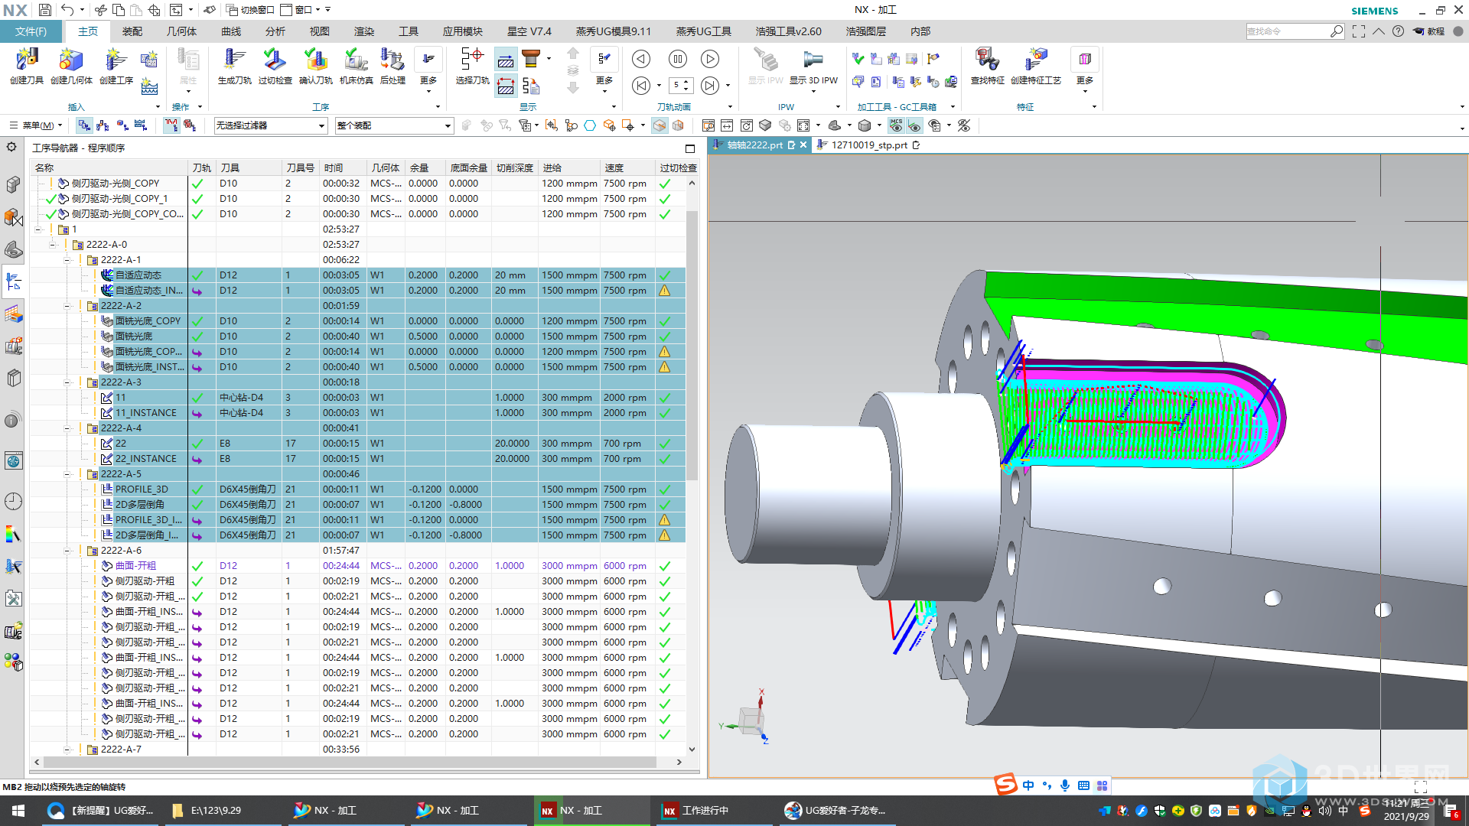Toggle the Chinese input mode 中 indicator
This screenshot has height=826, width=1469.
coord(1028,785)
